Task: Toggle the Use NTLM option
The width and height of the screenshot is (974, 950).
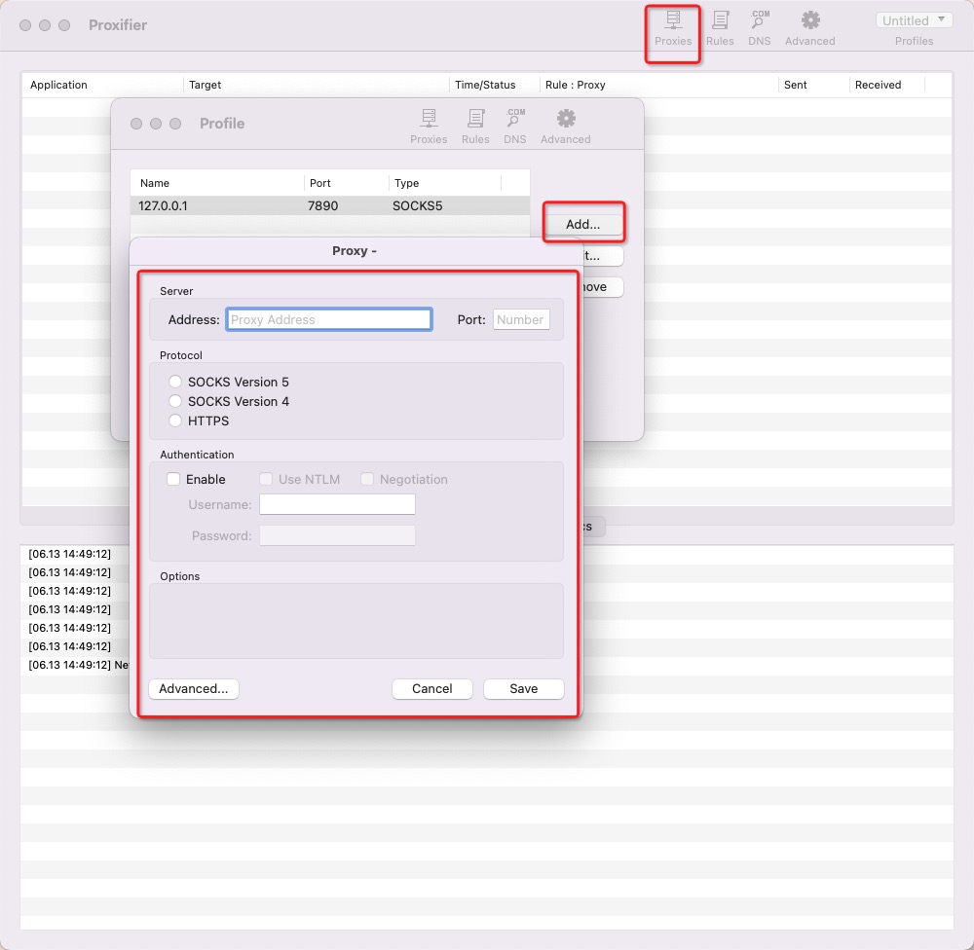Action: tap(266, 479)
